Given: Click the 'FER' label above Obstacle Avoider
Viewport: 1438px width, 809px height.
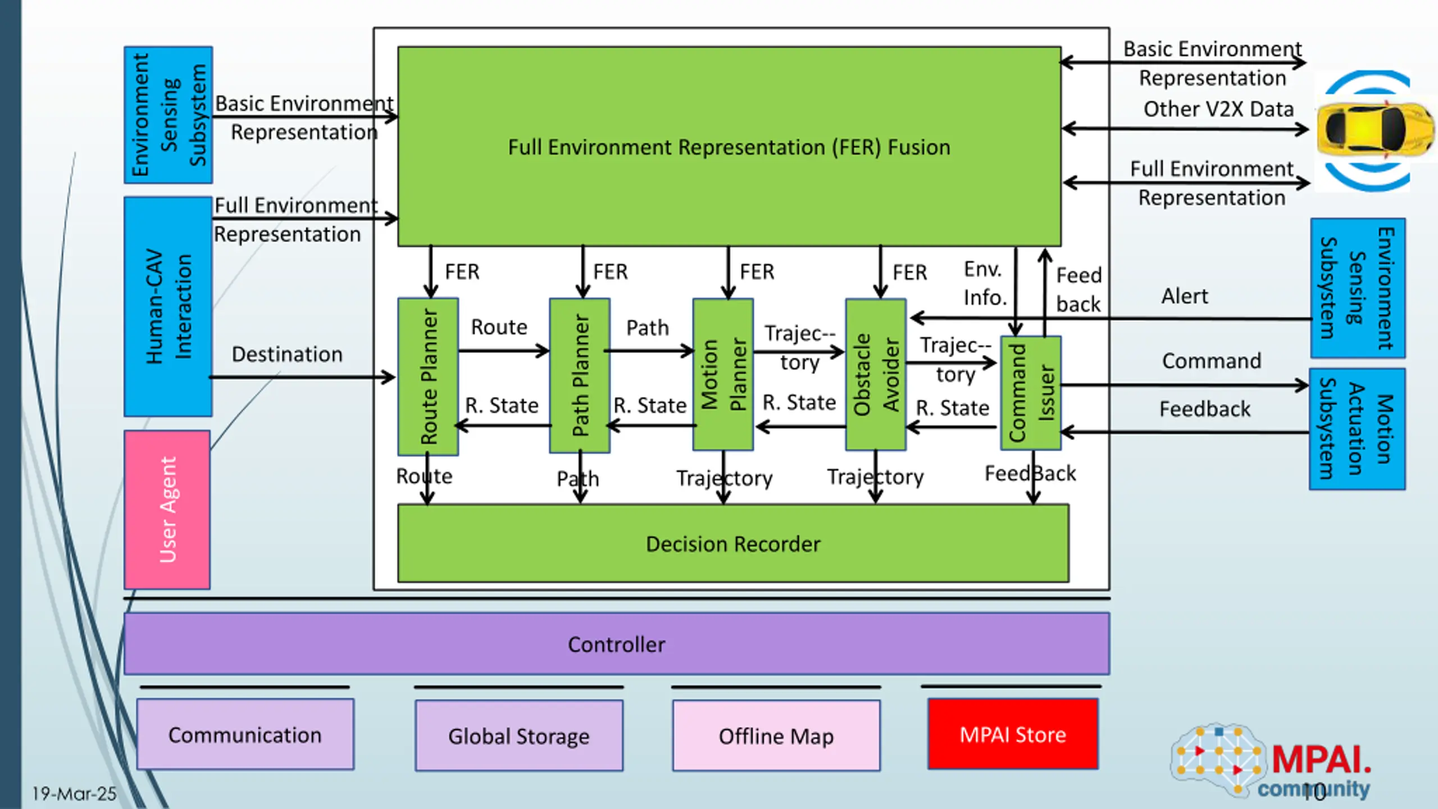Looking at the screenshot, I should (910, 272).
